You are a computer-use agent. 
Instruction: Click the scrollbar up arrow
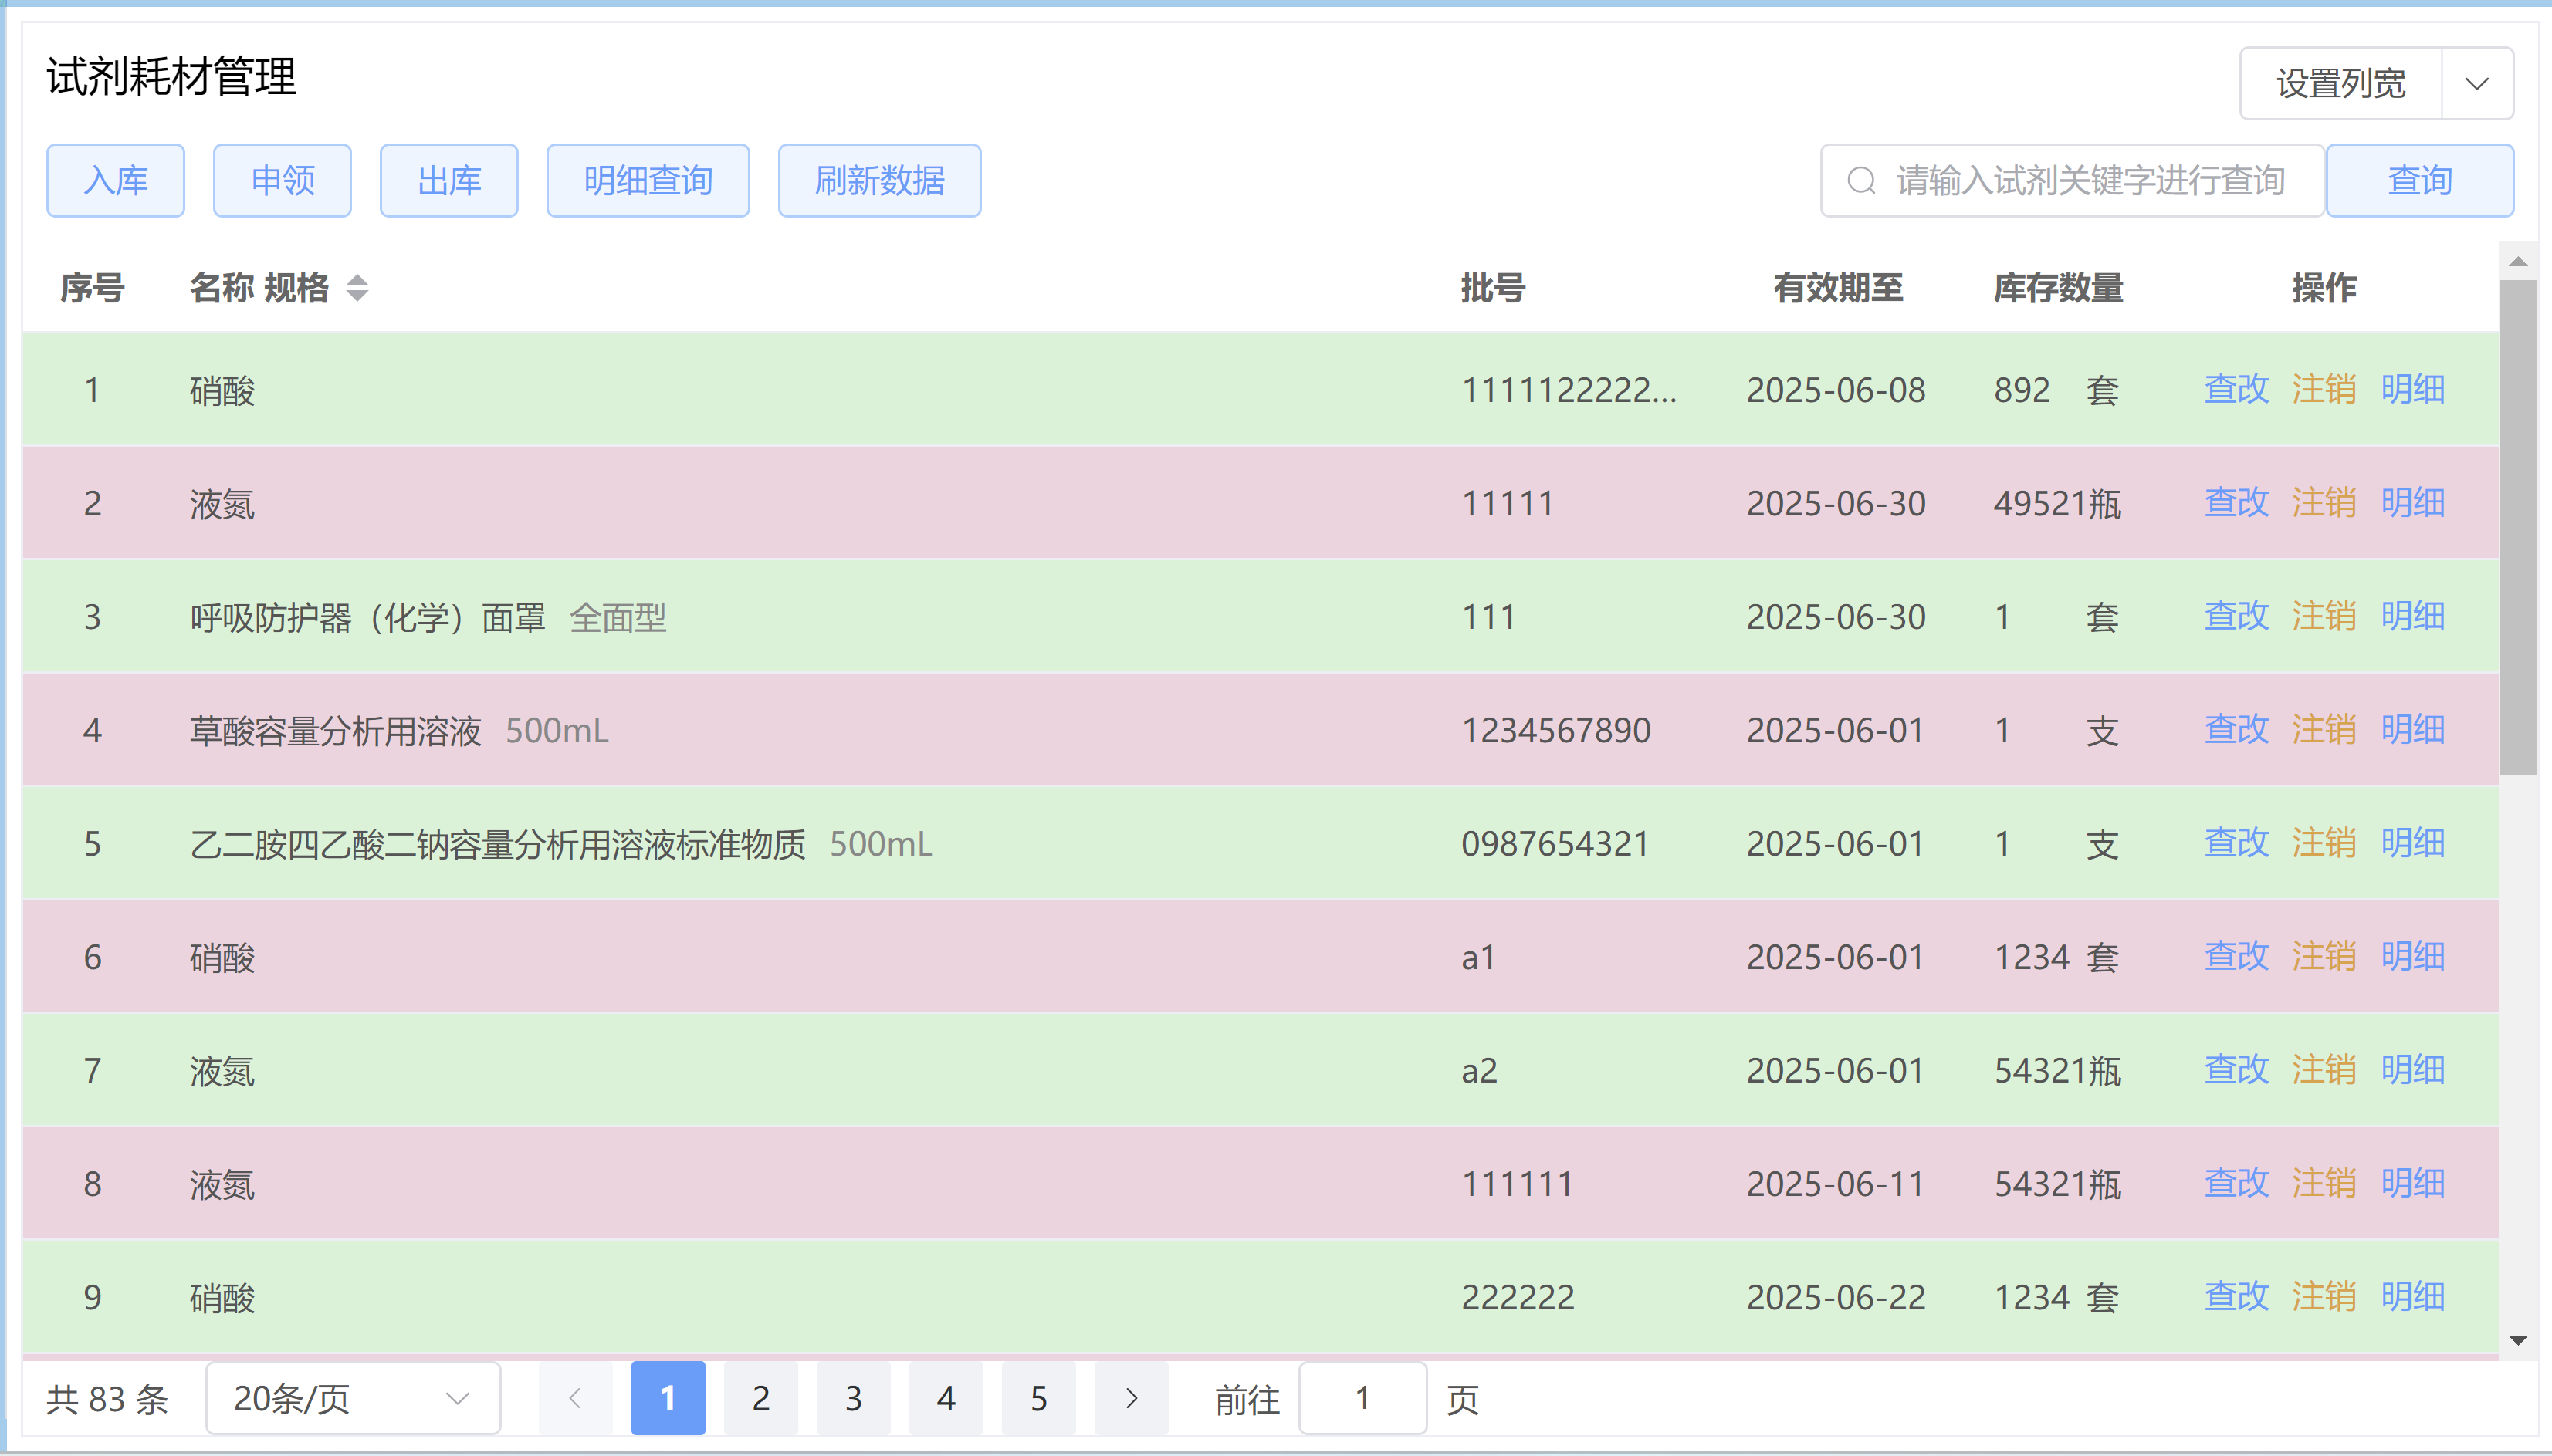(2518, 262)
